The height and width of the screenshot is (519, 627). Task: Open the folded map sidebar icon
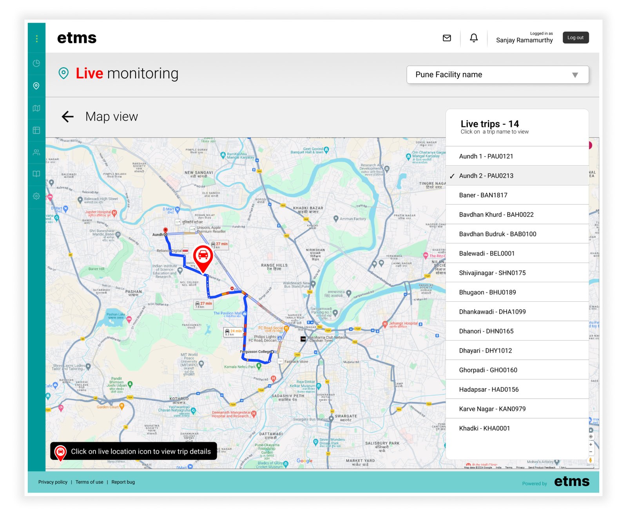[x=36, y=108]
